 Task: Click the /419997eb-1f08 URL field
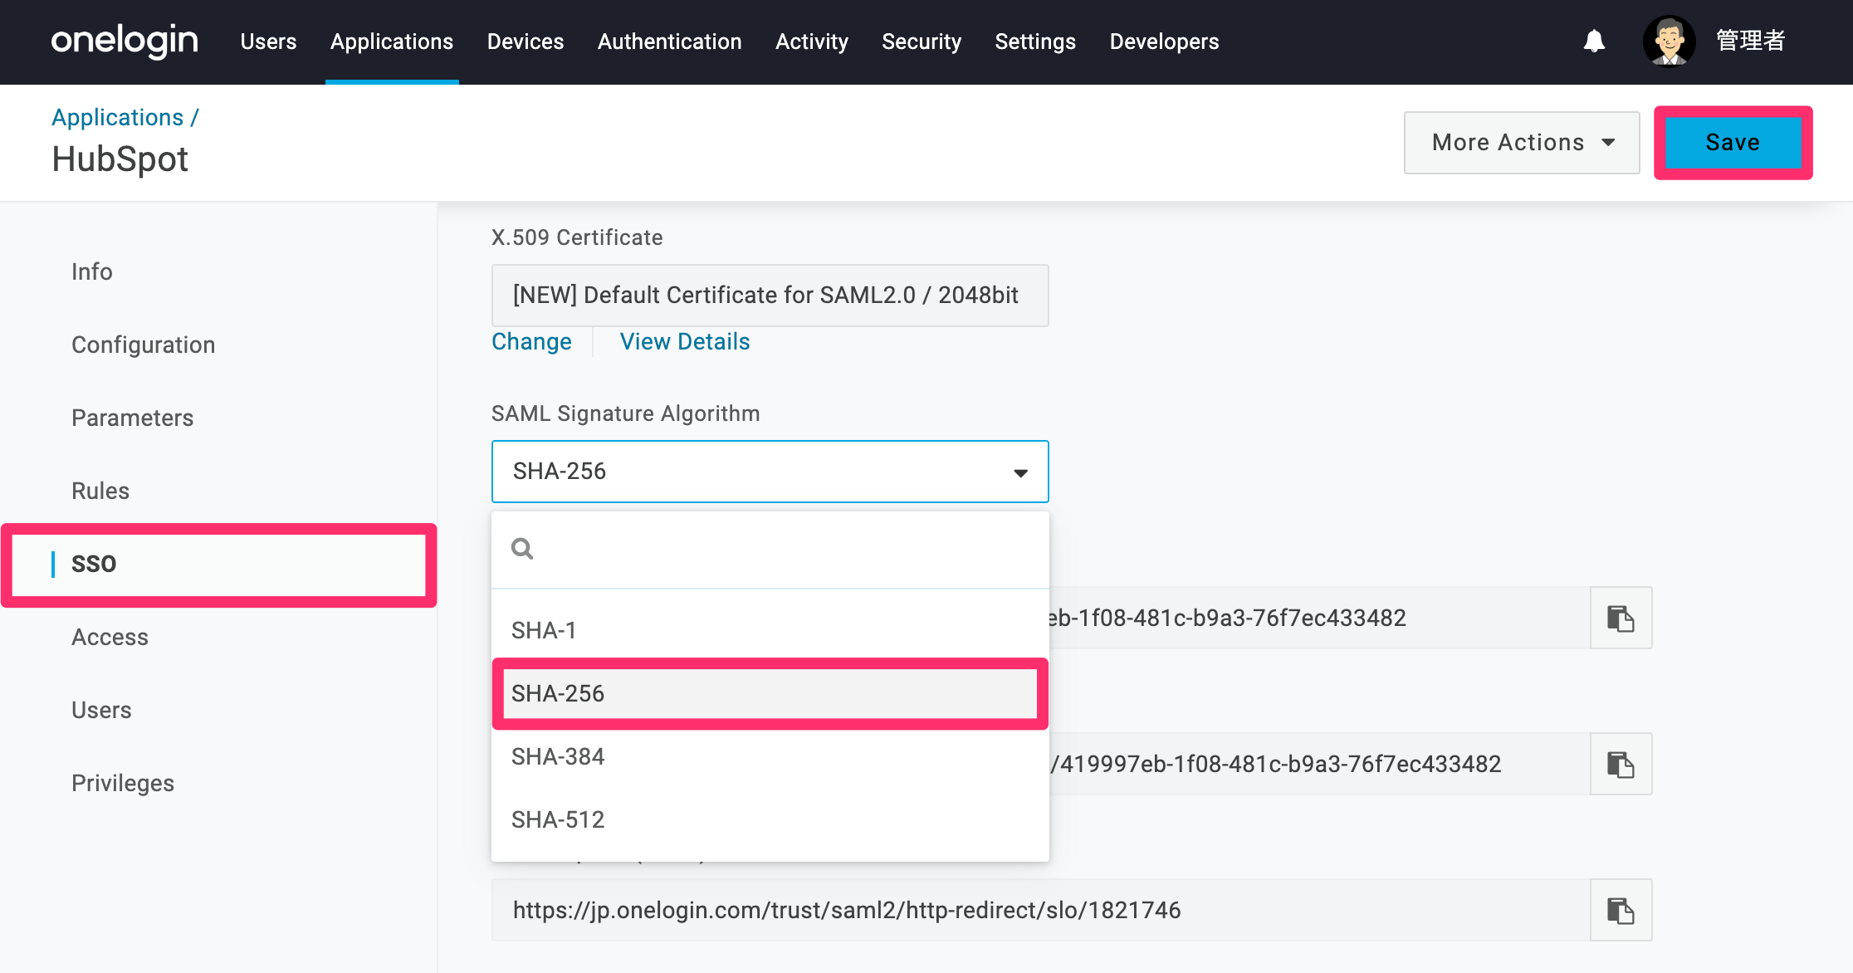[1320, 764]
